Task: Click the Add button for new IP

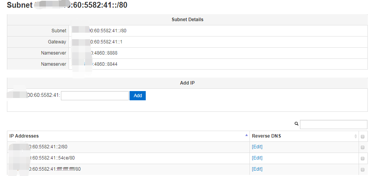Action: [137, 95]
